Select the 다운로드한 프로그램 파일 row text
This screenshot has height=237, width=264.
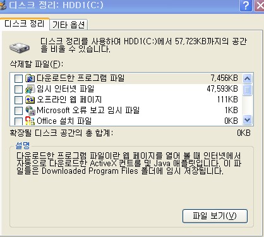click(x=80, y=78)
